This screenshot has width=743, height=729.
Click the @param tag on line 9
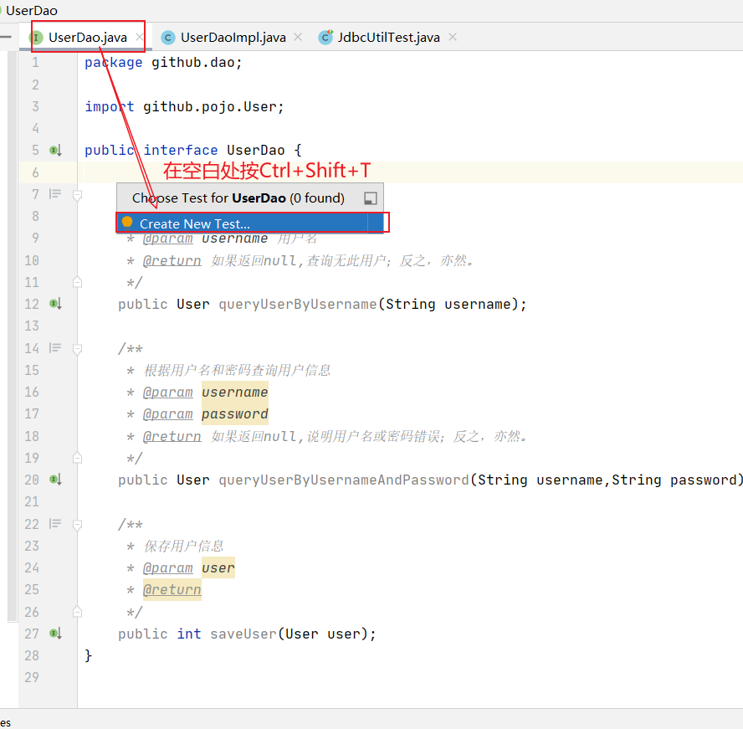tap(167, 239)
